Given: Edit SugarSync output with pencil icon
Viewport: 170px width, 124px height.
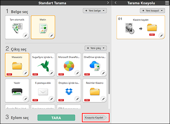Looking at the screenshot, I should pyautogui.click(x=51, y=73).
